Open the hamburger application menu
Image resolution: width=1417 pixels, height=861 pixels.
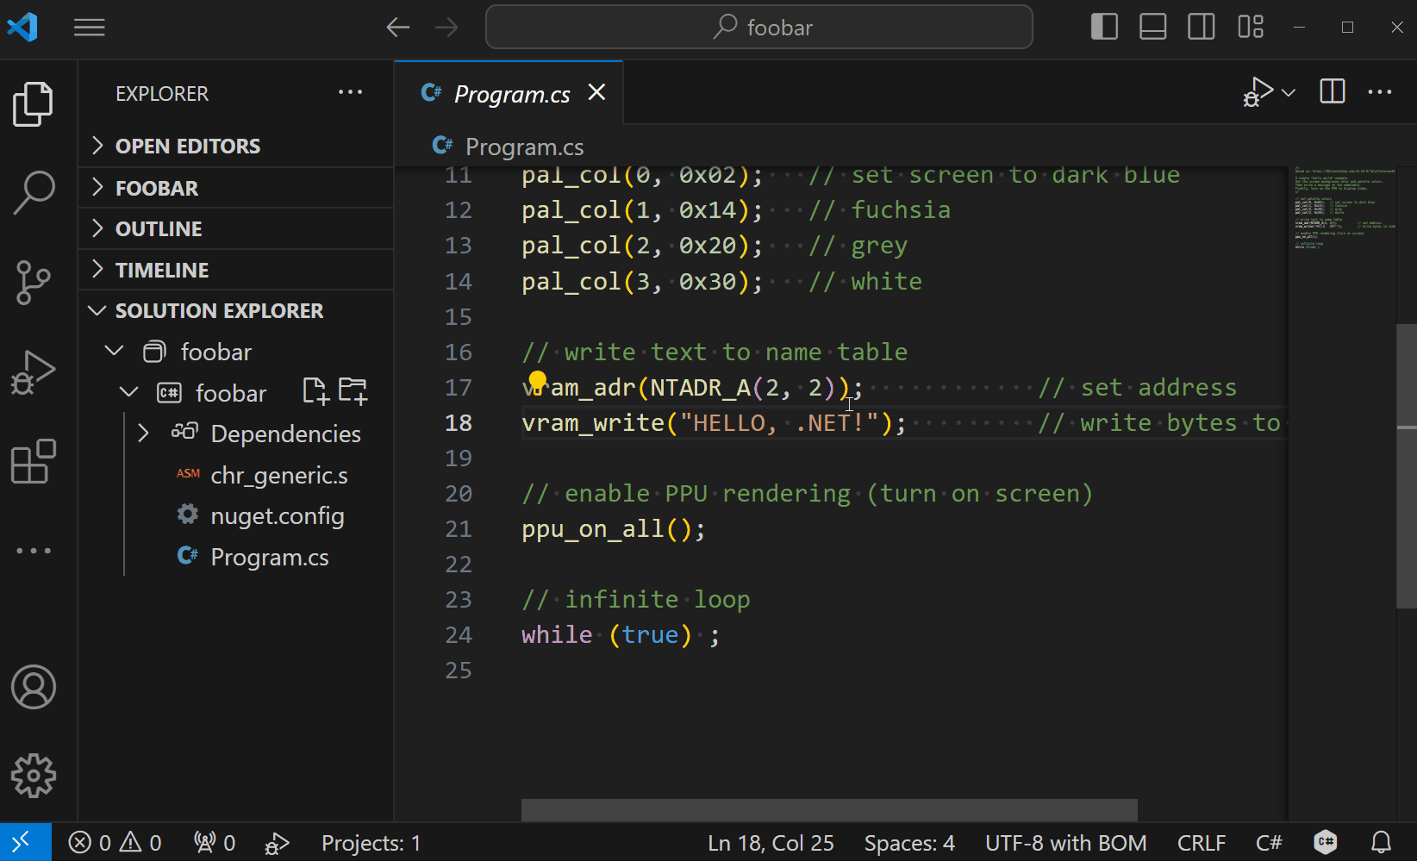click(90, 28)
